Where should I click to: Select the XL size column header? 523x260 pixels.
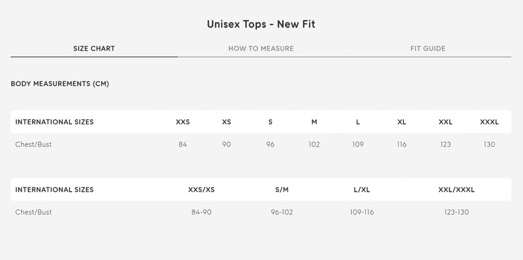[x=402, y=122]
